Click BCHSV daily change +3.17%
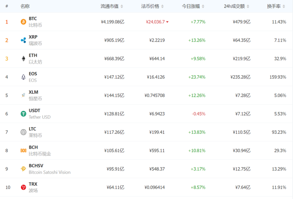The image size is (293, 199). click(x=198, y=169)
